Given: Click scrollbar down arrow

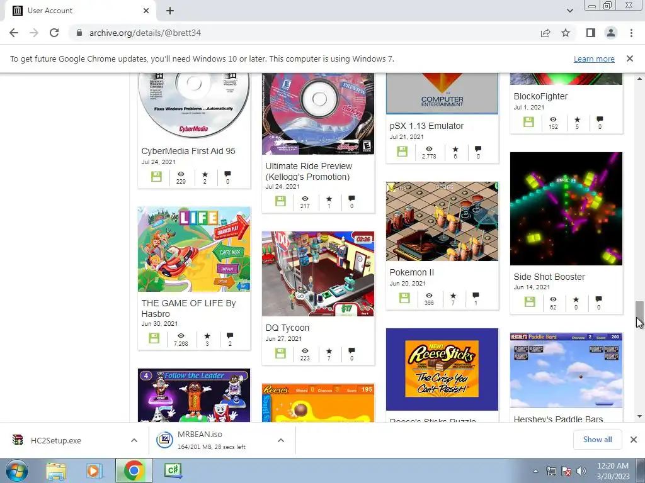Looking at the screenshot, I should [x=639, y=416].
